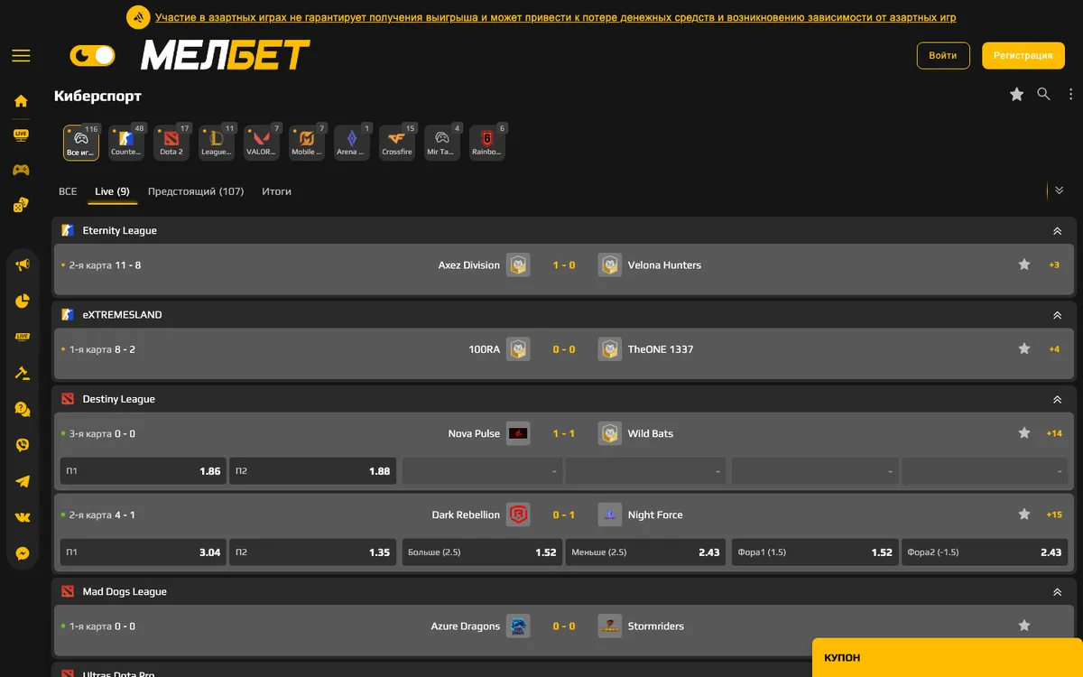1083x677 pixels.
Task: Click the gamepad esports sidebar icon
Action: (x=21, y=170)
